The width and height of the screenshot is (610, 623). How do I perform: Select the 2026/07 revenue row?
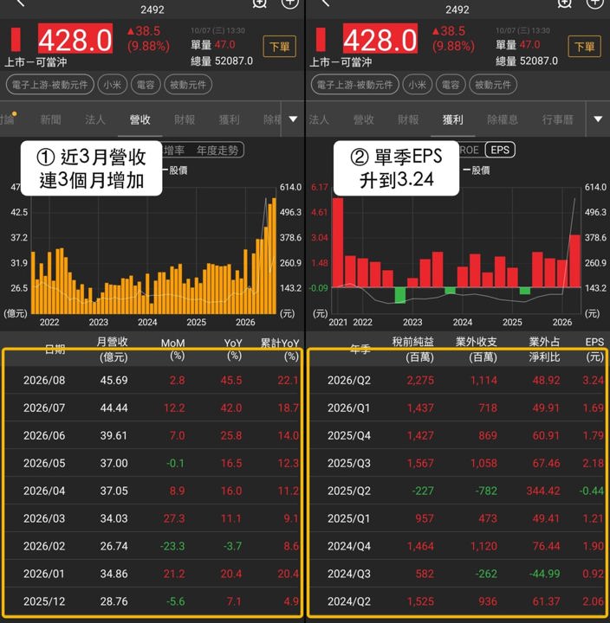click(152, 408)
